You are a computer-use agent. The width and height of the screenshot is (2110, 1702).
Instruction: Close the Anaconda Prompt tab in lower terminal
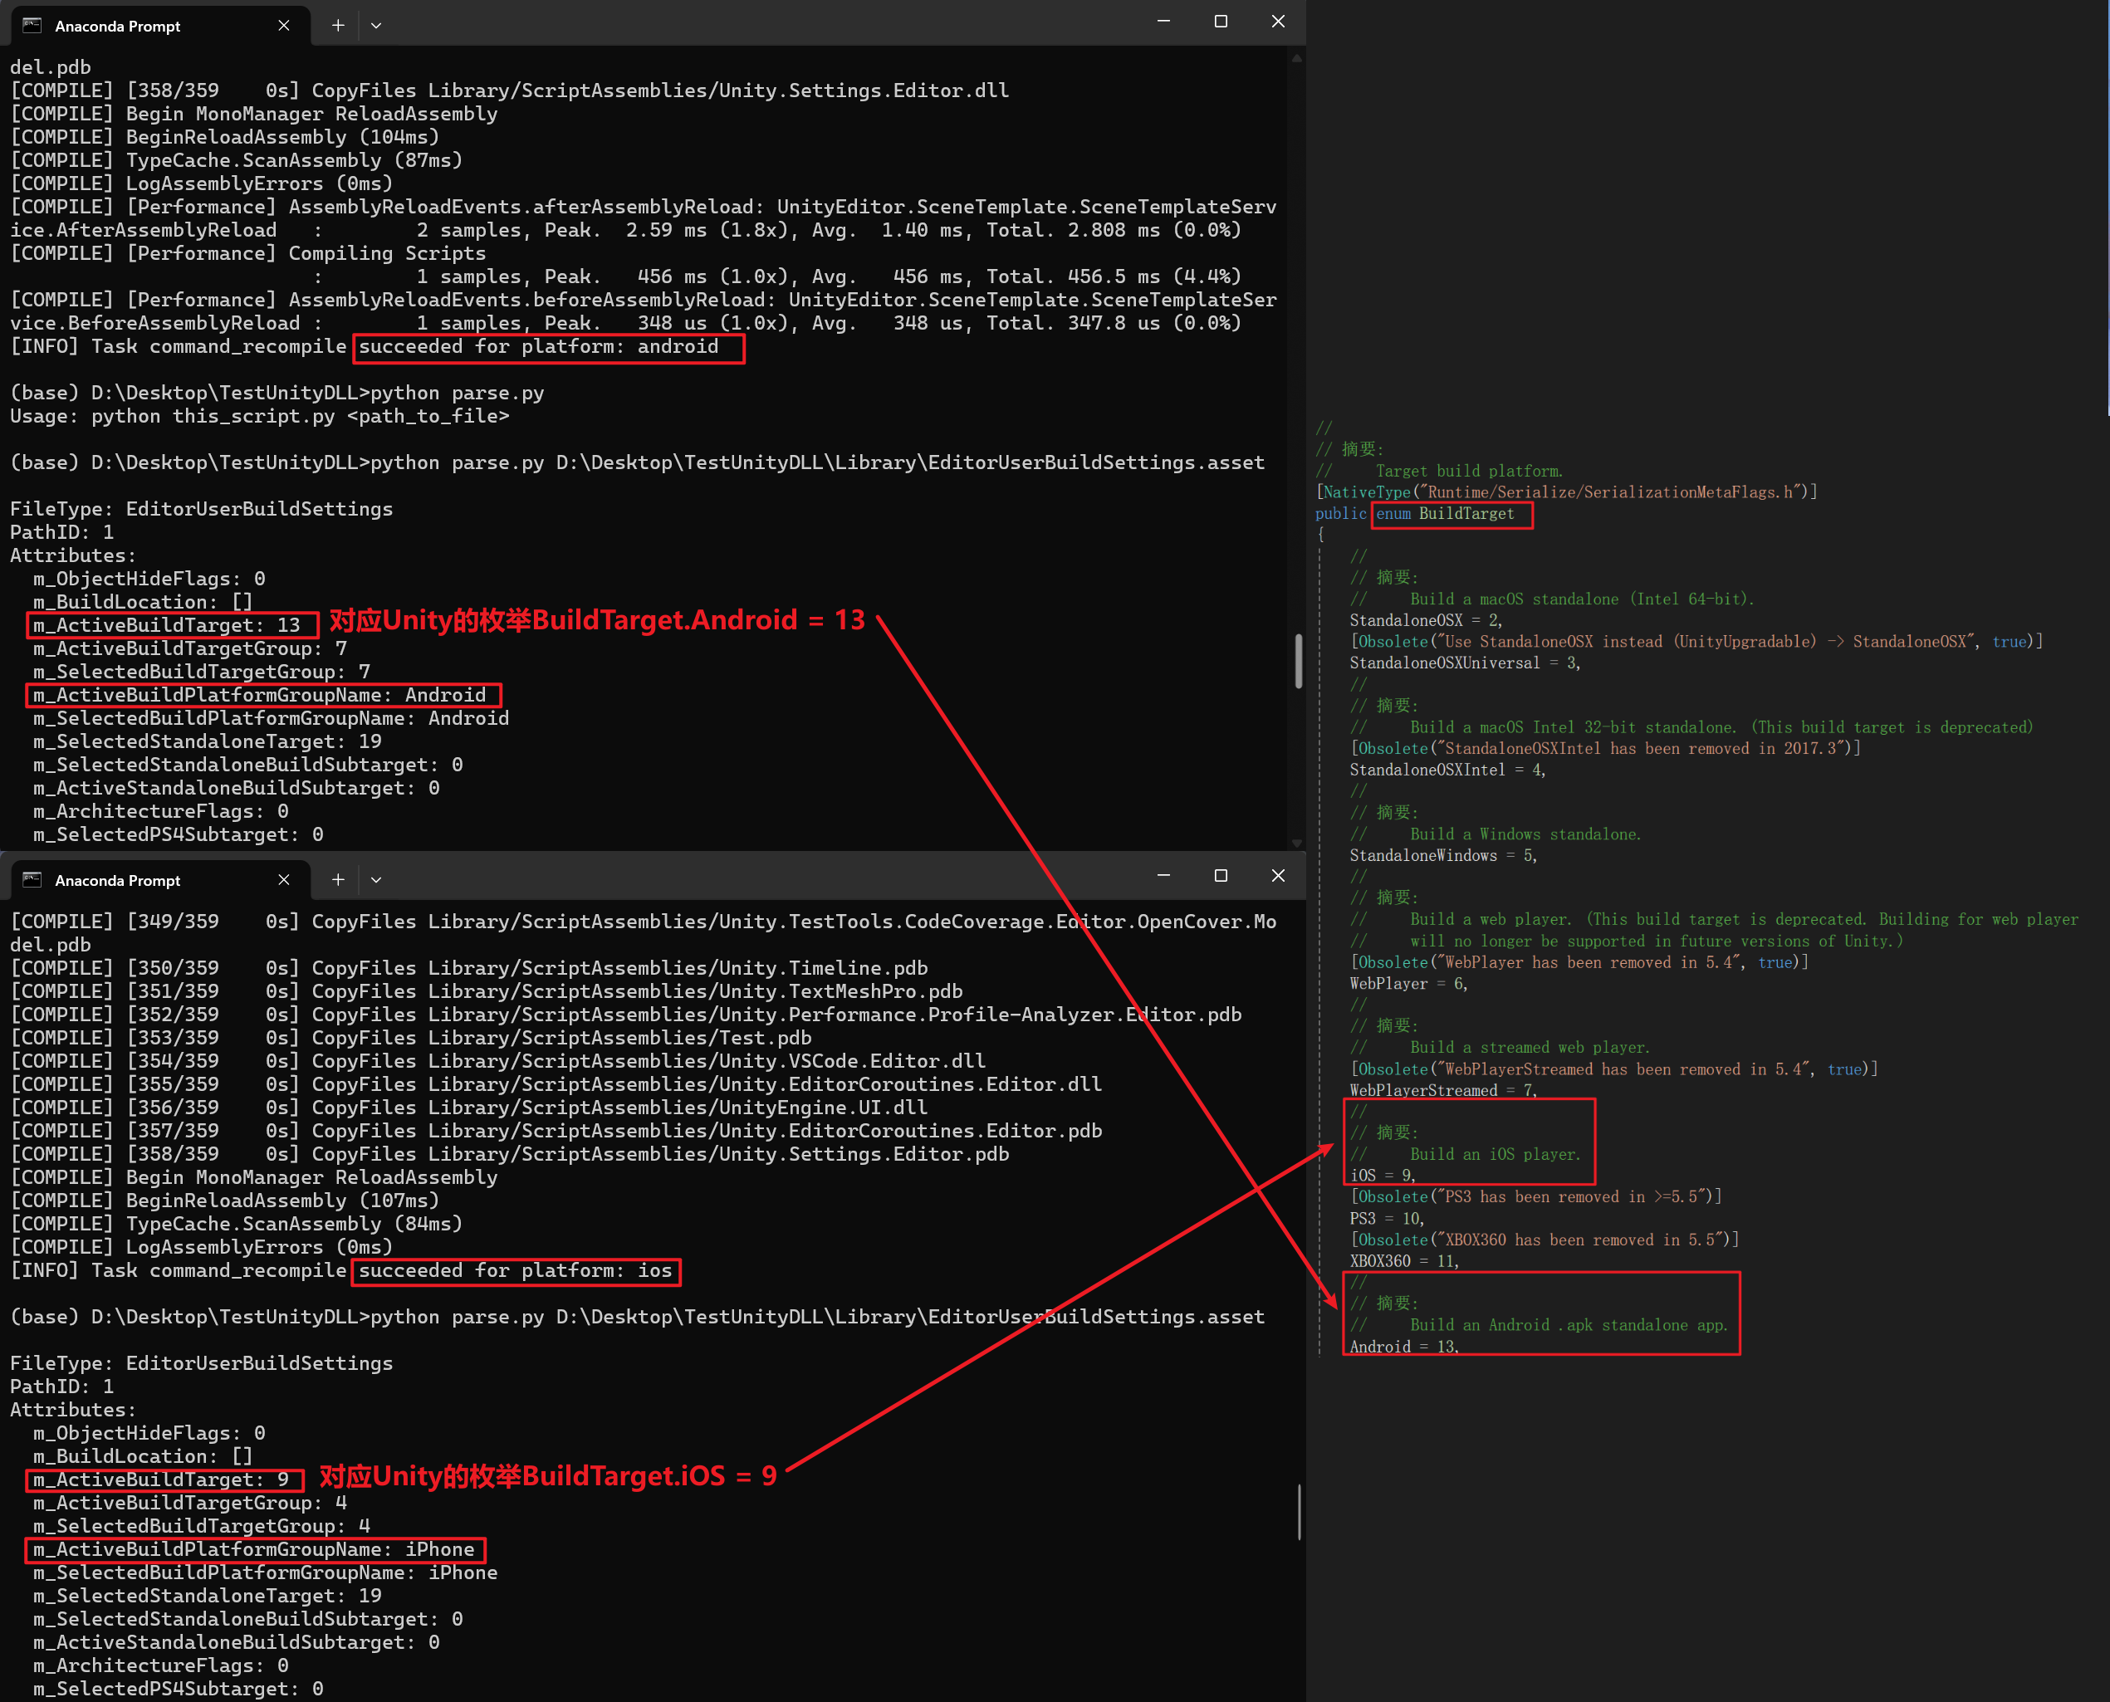(x=283, y=879)
